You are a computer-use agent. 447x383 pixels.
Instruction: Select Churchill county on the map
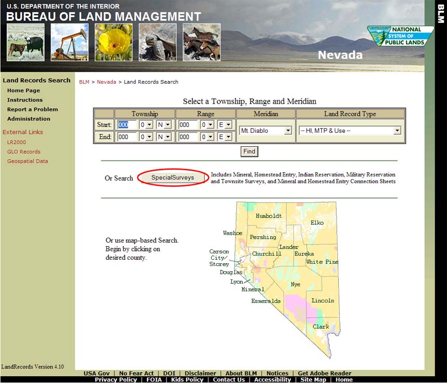[x=267, y=254]
